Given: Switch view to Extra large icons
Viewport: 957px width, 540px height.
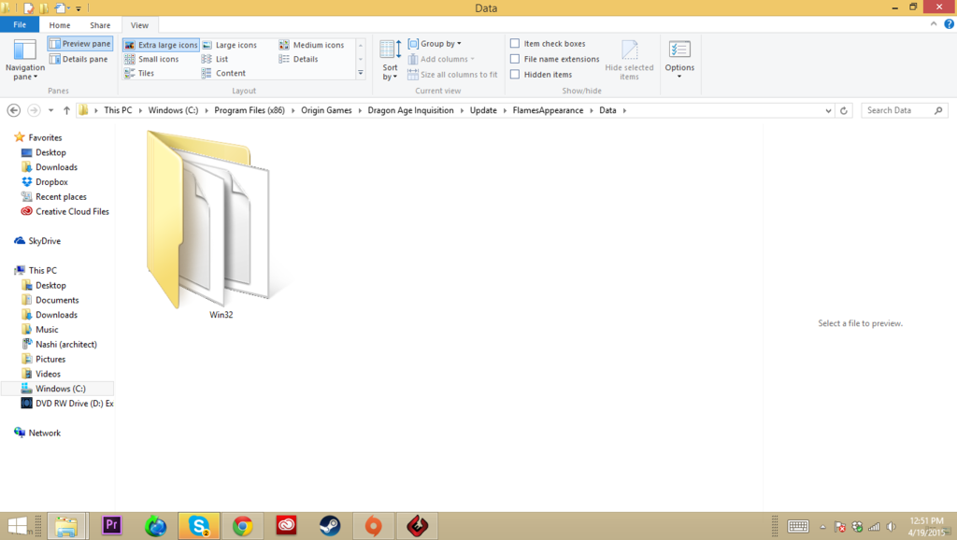Looking at the screenshot, I should 160,44.
